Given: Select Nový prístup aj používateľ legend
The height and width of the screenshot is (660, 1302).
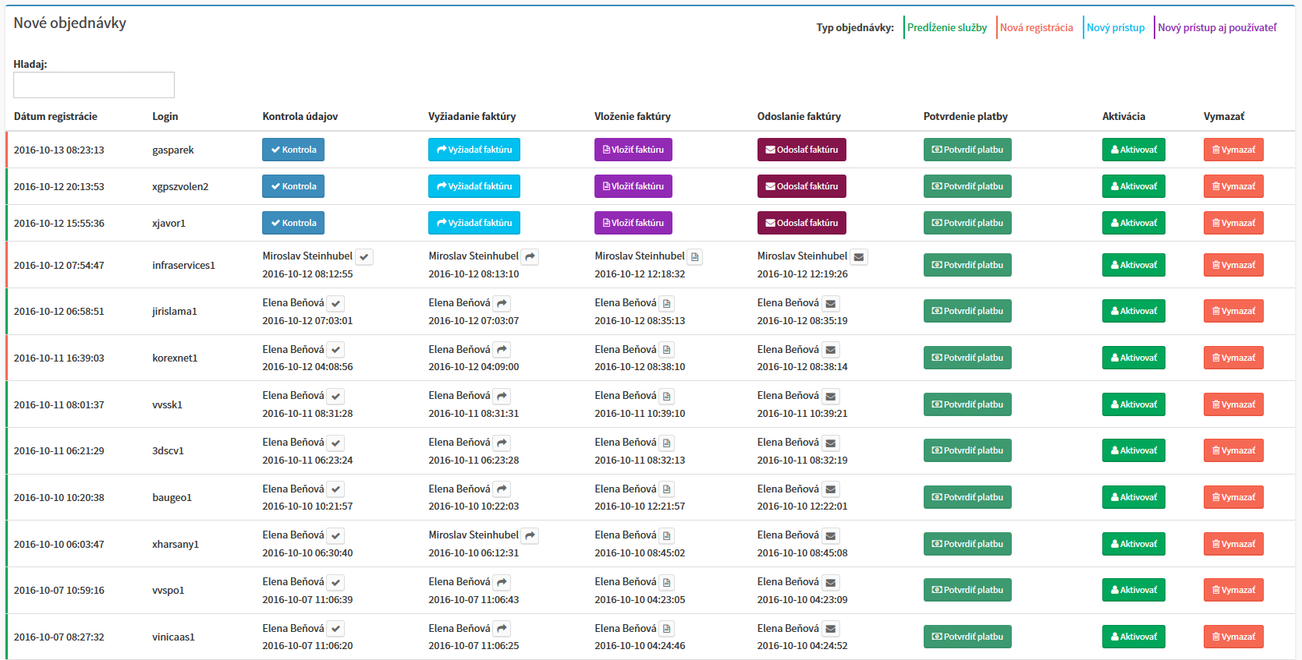Looking at the screenshot, I should 1217,27.
